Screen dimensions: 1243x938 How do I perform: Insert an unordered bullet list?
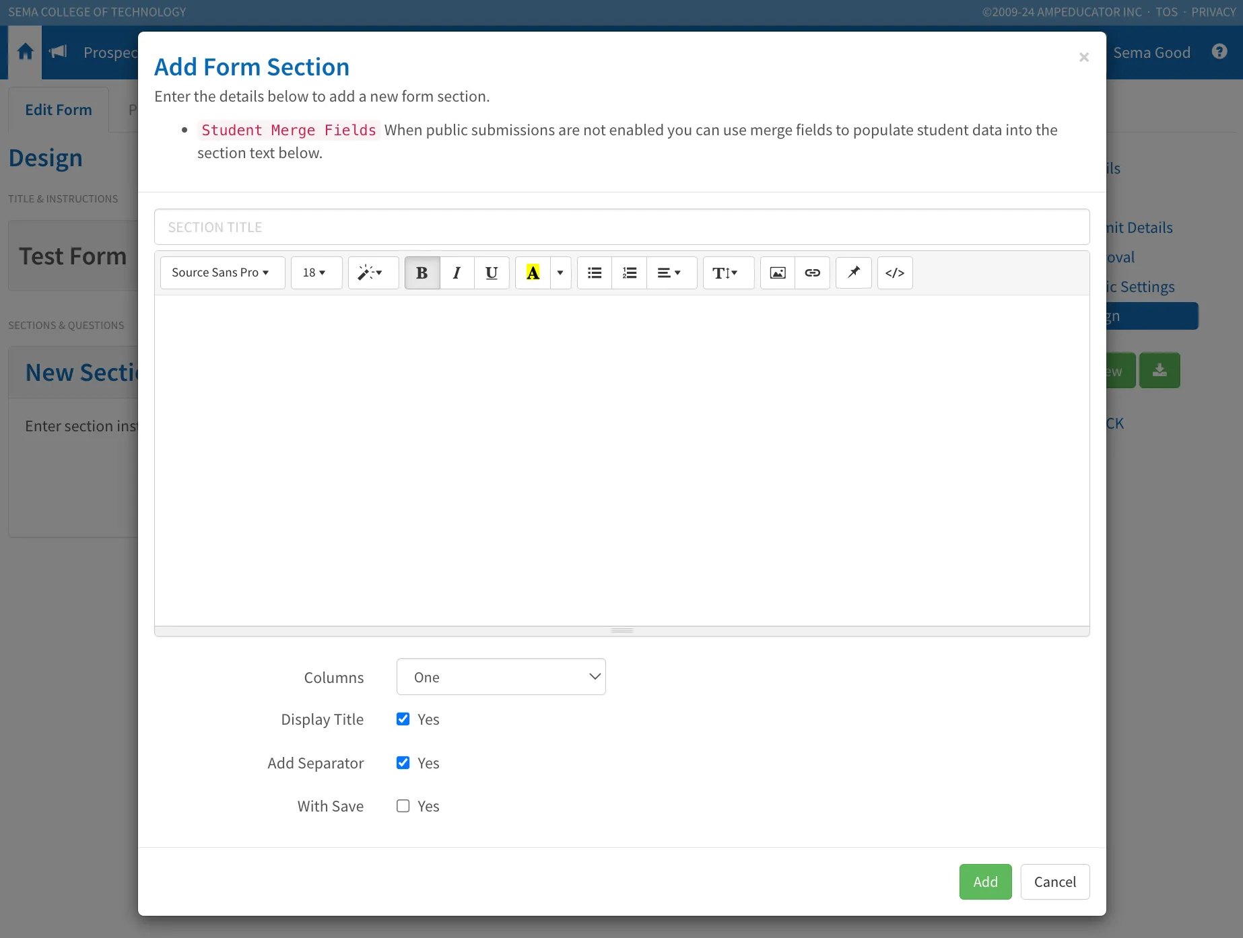click(595, 273)
